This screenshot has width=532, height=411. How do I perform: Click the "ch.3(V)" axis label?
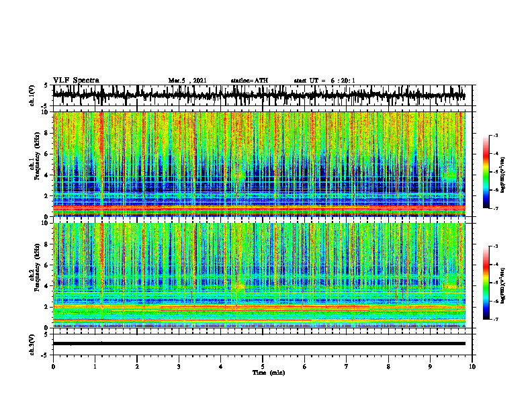[32, 345]
